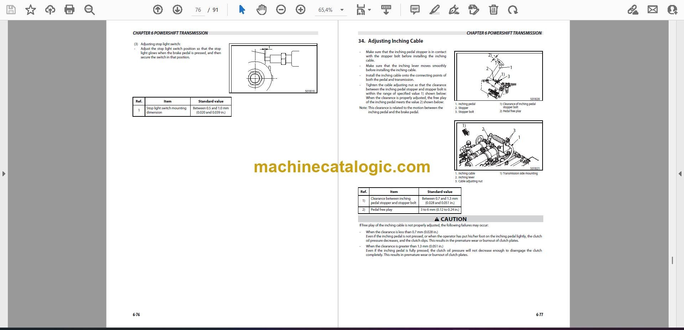Zoom in with the plus button
This screenshot has width=684, height=330.
(x=301, y=10)
